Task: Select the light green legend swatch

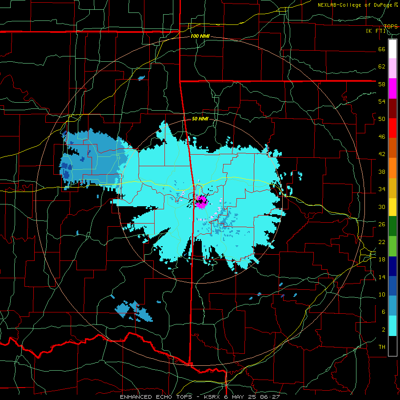Action: click(392, 246)
